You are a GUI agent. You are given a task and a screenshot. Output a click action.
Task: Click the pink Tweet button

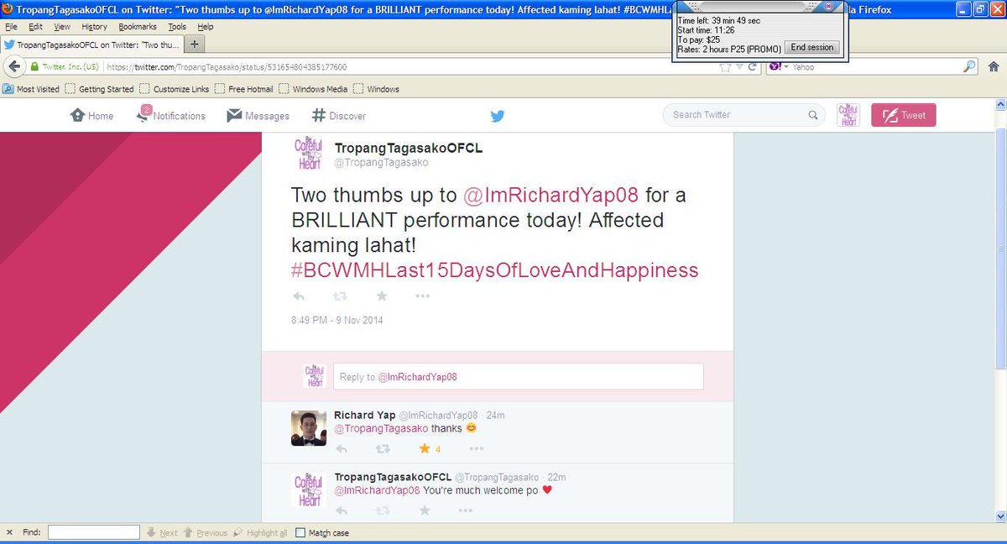coord(904,115)
